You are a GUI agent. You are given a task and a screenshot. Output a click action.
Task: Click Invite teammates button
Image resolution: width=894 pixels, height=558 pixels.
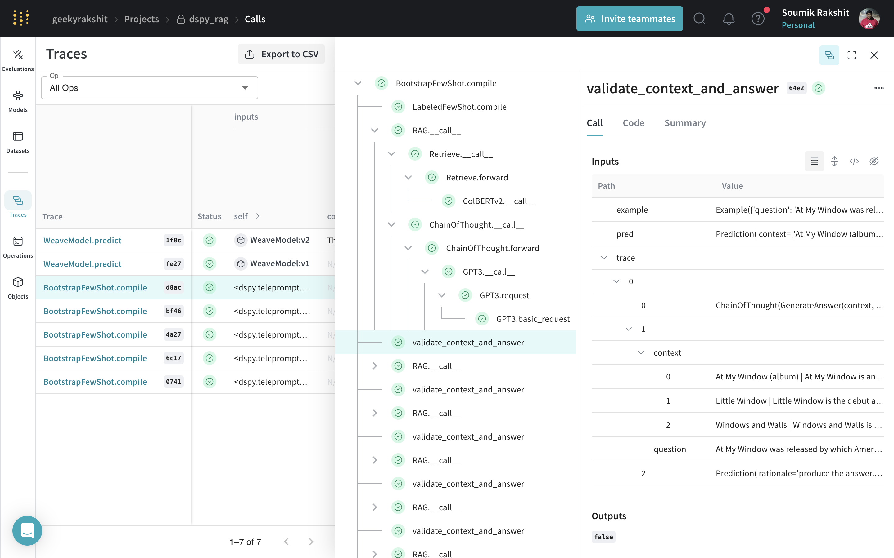629,19
